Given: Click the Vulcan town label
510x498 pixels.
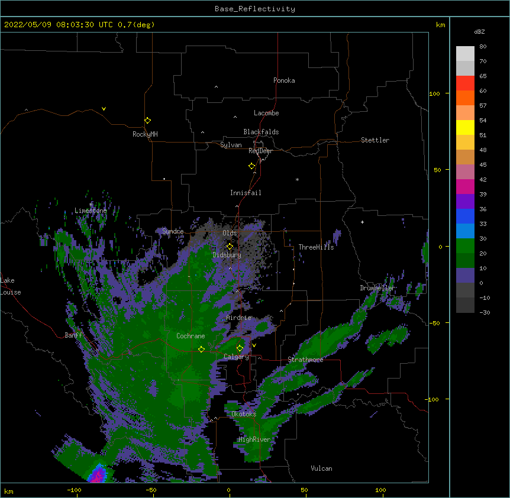Looking at the screenshot, I should coord(321,468).
